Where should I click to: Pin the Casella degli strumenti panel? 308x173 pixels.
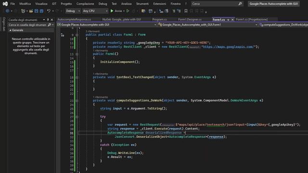click(48, 20)
